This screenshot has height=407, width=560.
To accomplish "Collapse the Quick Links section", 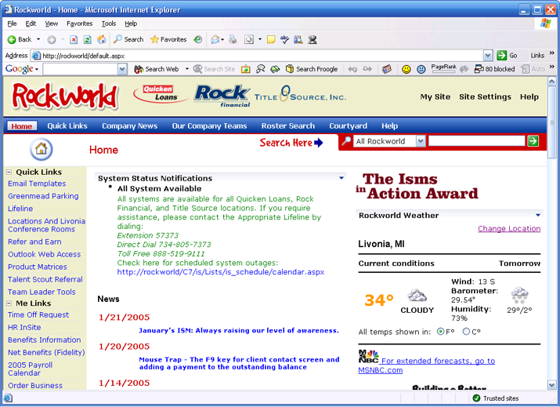I will (x=9, y=172).
